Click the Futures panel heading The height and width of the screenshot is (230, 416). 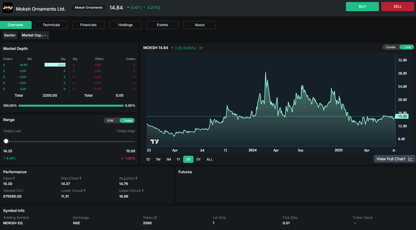point(185,172)
